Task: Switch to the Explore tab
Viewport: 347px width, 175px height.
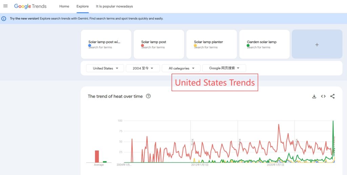Action: tap(82, 6)
